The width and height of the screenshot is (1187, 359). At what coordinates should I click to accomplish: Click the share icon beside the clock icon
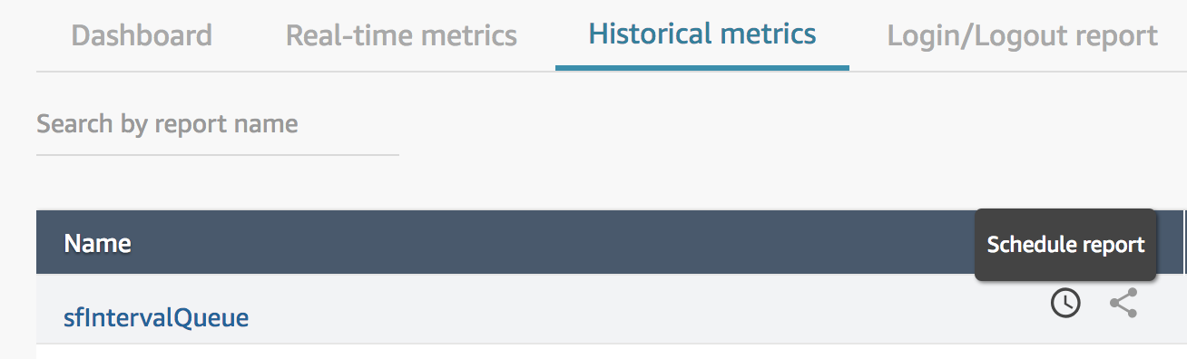(x=1123, y=304)
